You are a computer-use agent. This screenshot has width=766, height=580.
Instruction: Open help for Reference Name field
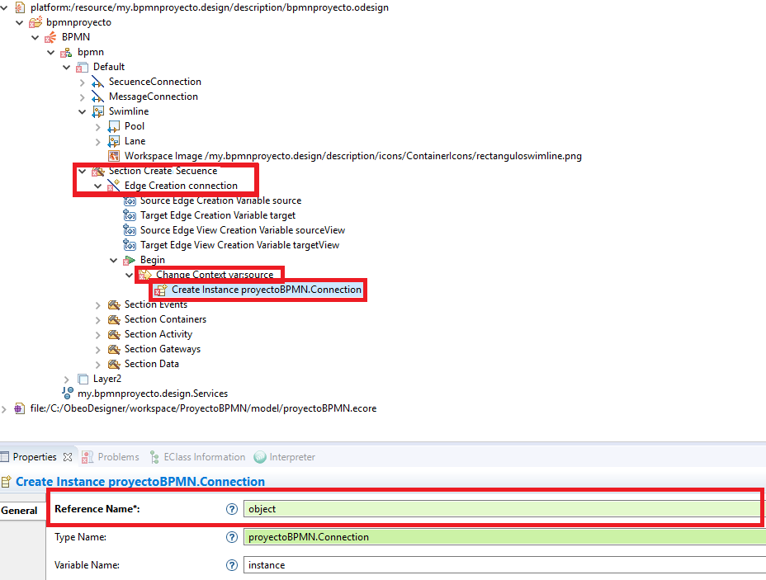pos(232,509)
